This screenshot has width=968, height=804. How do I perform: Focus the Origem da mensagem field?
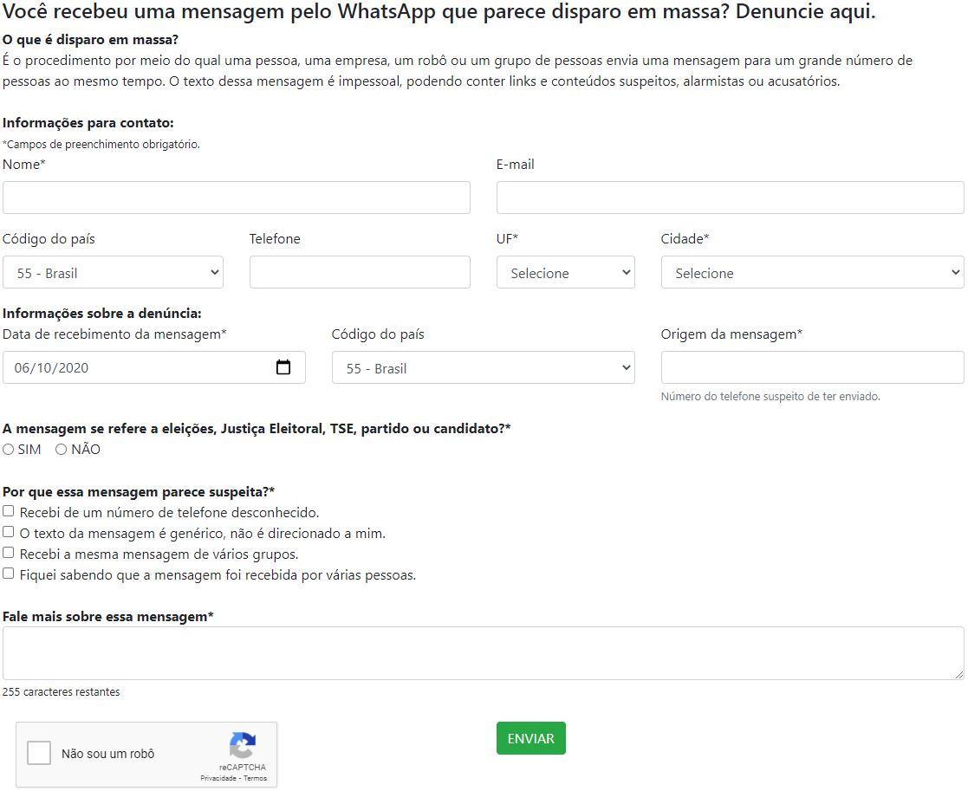point(812,367)
